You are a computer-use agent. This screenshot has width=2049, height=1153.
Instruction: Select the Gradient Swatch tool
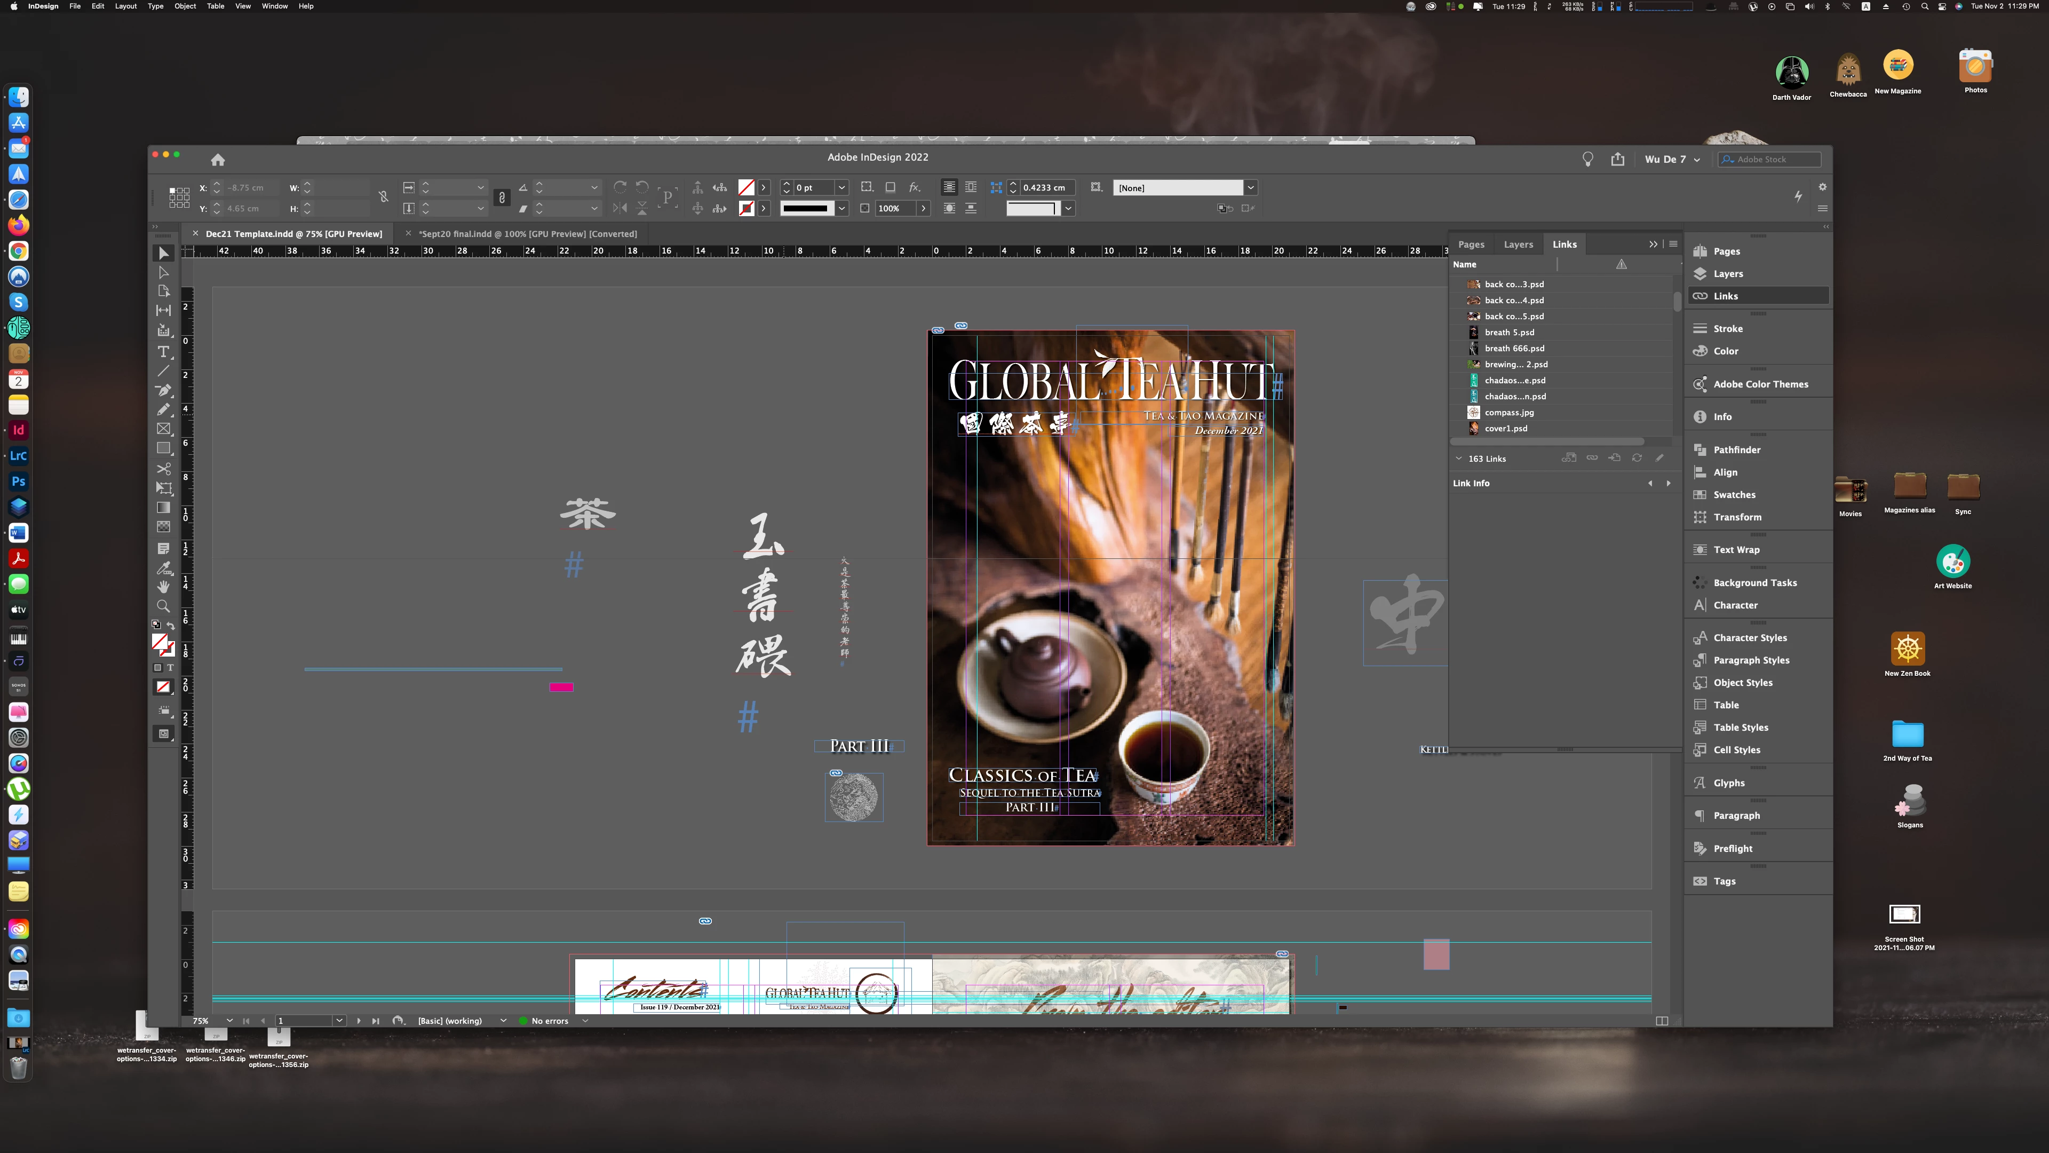[163, 508]
